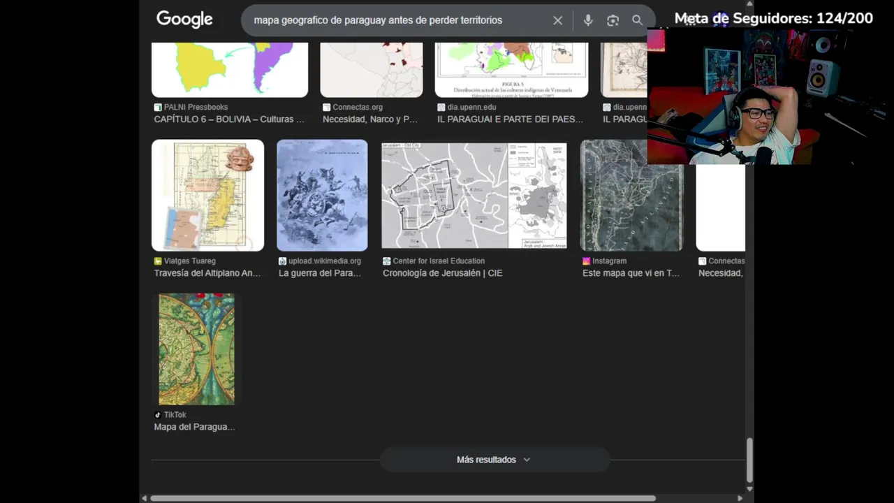Start voice search with the microphone icon
This screenshot has width=894, height=503.
tap(588, 20)
